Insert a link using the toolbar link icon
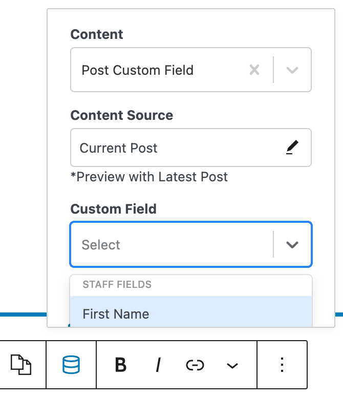Image resolution: width=343 pixels, height=398 pixels. [195, 365]
